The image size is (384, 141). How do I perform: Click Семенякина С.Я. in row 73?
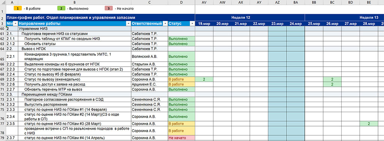click(x=149, y=99)
